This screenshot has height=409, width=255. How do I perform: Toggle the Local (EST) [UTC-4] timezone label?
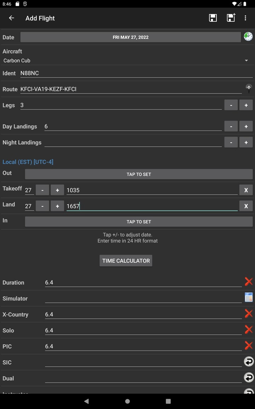(28, 162)
